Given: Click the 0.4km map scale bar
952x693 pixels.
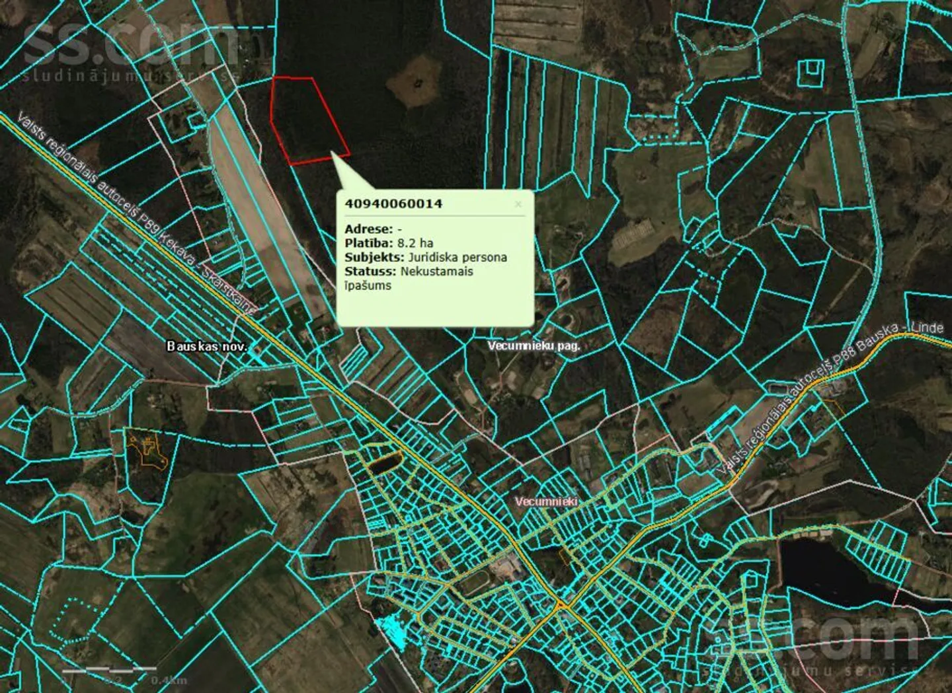Looking at the screenshot, I should tap(124, 676).
